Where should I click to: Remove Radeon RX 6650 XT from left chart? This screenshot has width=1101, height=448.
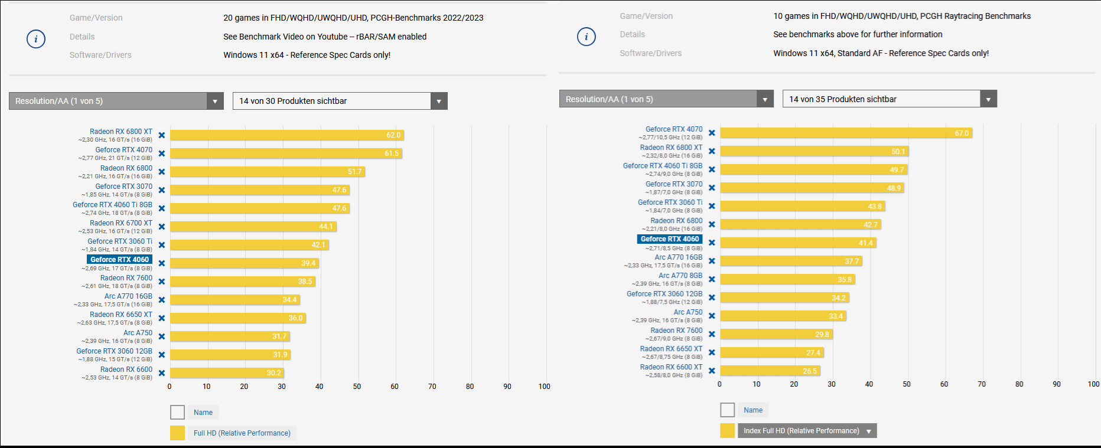click(x=162, y=318)
